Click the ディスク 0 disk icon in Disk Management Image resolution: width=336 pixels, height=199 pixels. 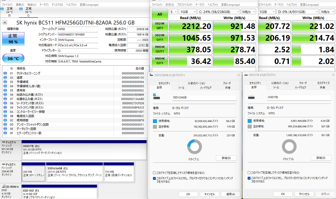(3, 142)
